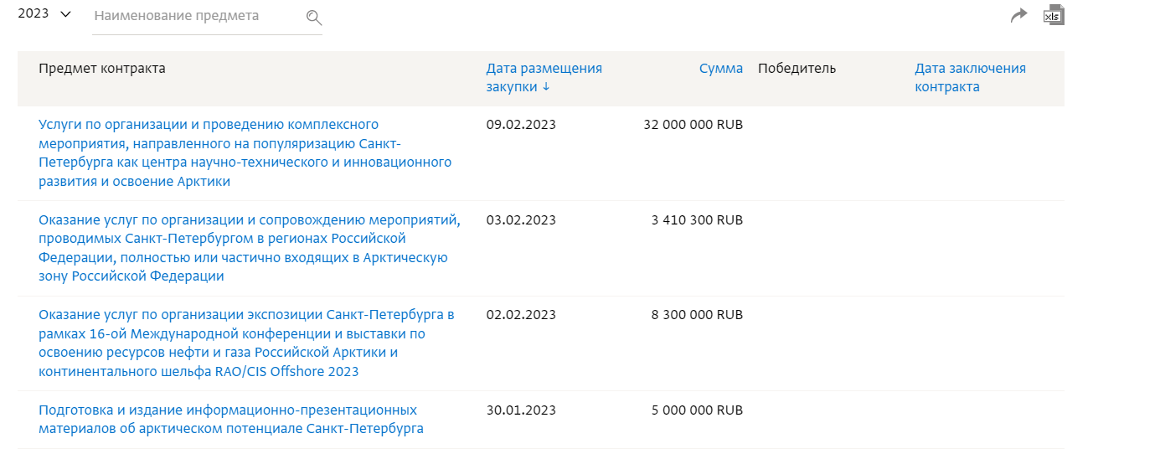1160x454 pixels.
Task: Open the информационно-презентационных материалов contract link
Action: [x=230, y=420]
